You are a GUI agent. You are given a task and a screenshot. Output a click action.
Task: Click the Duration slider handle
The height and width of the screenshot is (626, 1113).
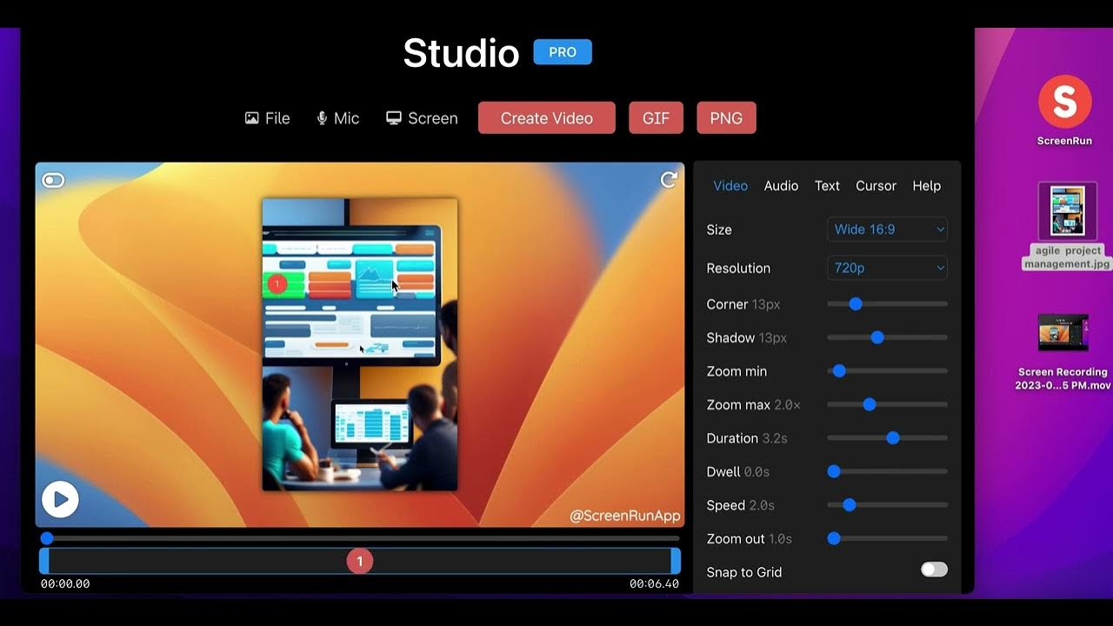893,438
